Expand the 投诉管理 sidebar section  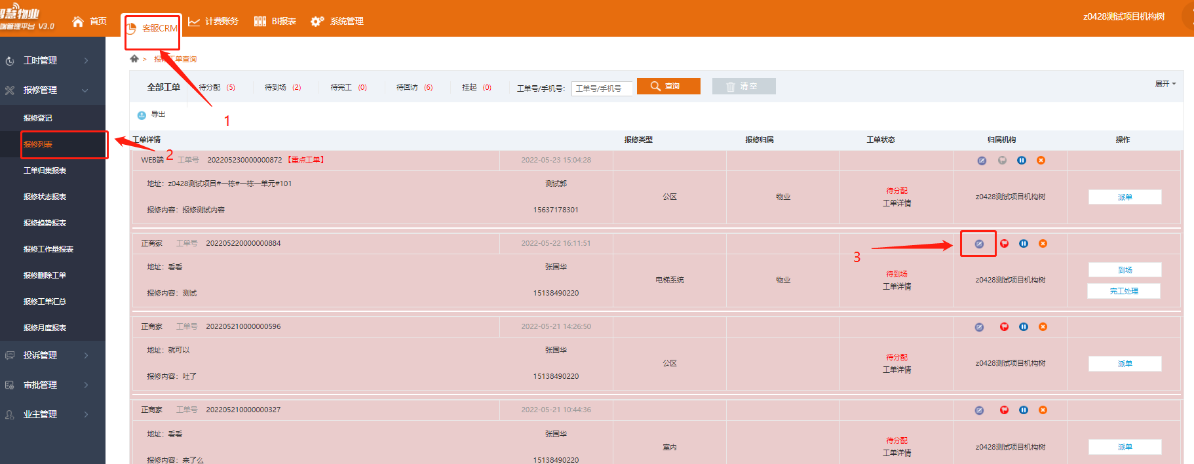pyautogui.click(x=52, y=355)
